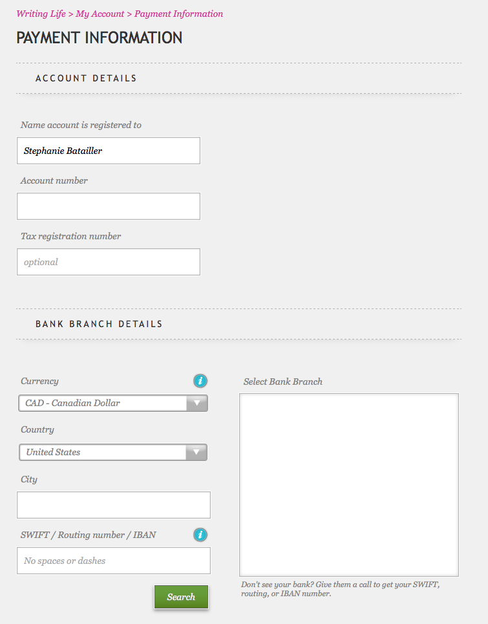Click the Name account is registered to field
The width and height of the screenshot is (488, 624).
pyautogui.click(x=109, y=151)
